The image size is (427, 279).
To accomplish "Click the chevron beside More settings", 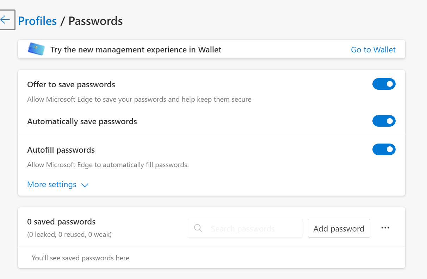I will tap(85, 185).
